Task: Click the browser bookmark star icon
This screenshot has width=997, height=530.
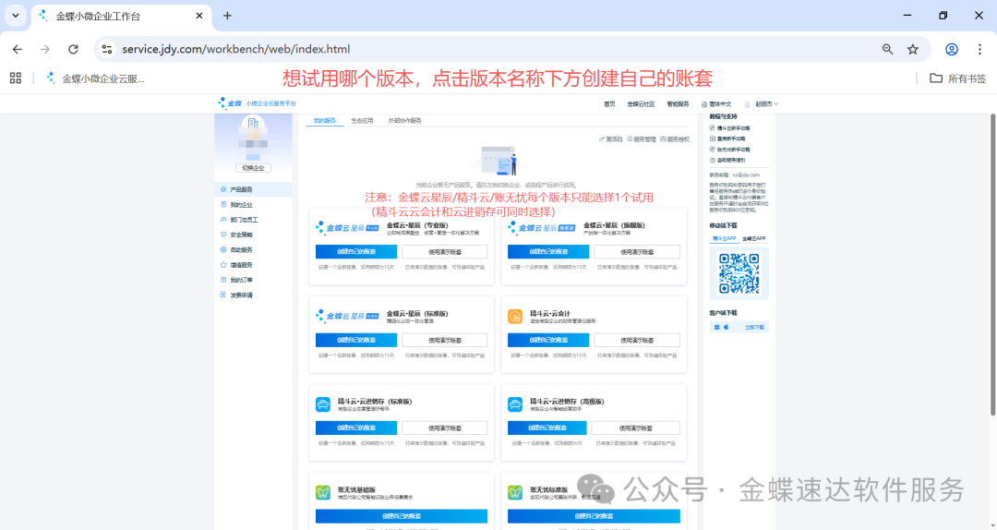Action: (913, 49)
